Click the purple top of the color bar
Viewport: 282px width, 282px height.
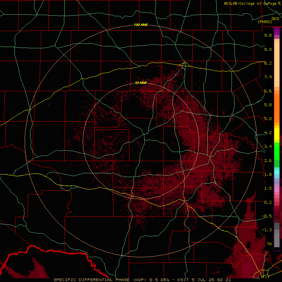pos(277,31)
